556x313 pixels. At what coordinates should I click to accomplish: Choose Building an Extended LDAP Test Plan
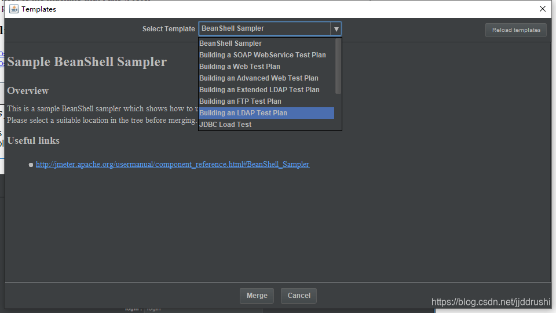click(266, 90)
